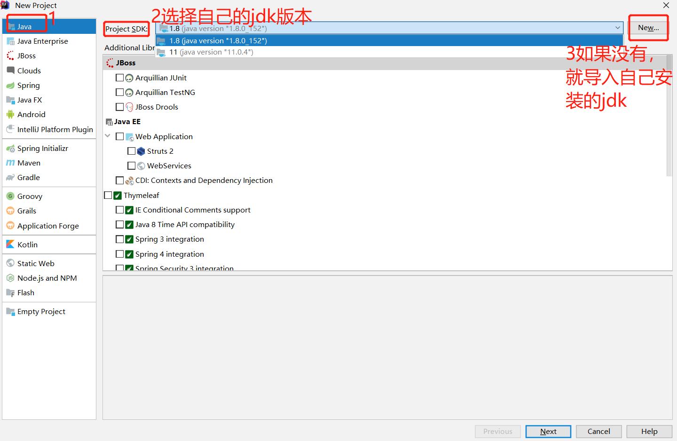This screenshot has width=677, height=441.
Task: Click the Struts 2 cube icon
Action: pos(141,151)
